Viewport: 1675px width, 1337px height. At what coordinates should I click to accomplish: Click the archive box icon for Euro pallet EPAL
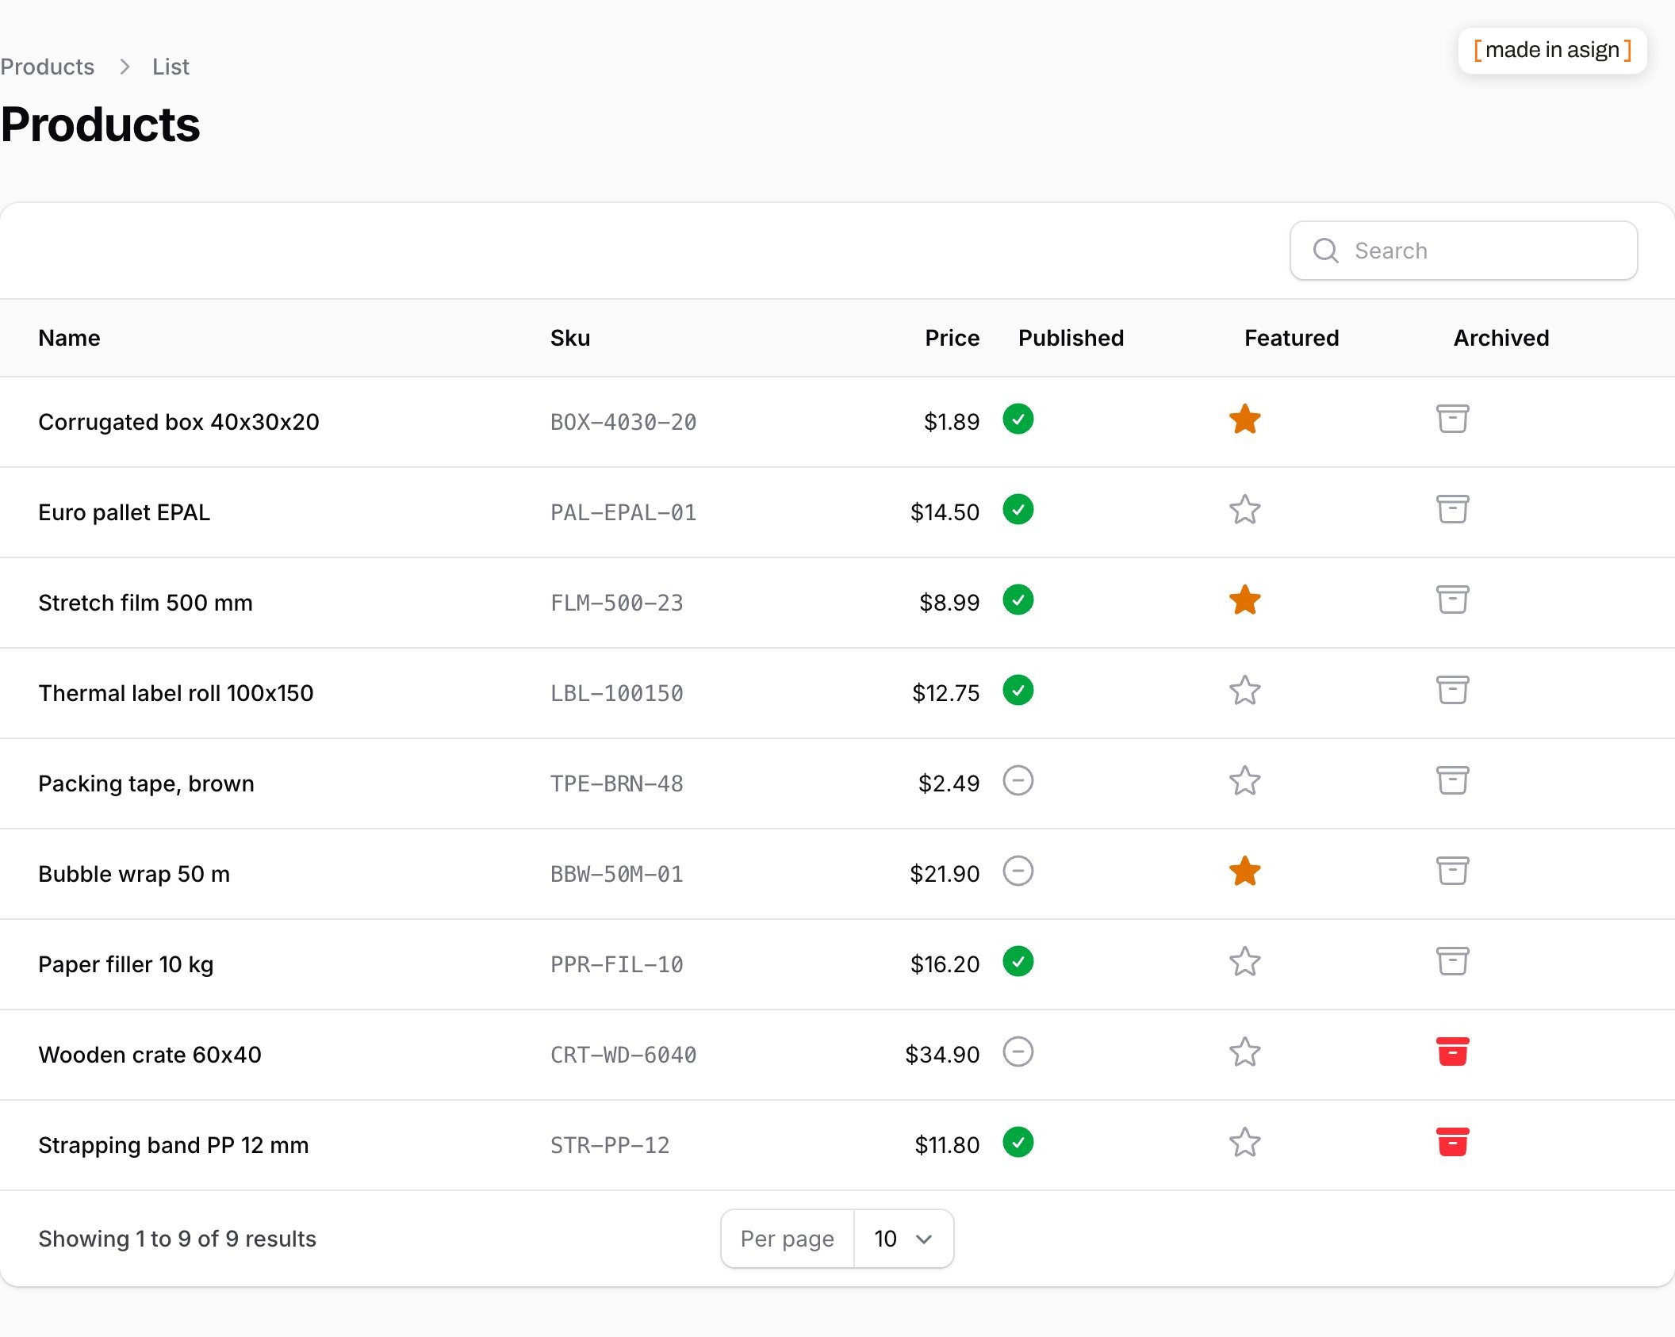pos(1452,509)
